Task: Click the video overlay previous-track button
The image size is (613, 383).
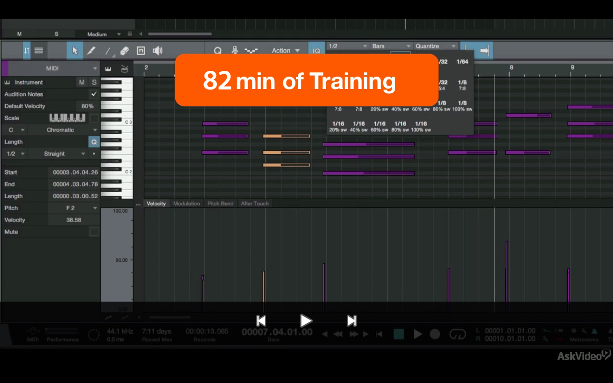Action: click(x=261, y=321)
